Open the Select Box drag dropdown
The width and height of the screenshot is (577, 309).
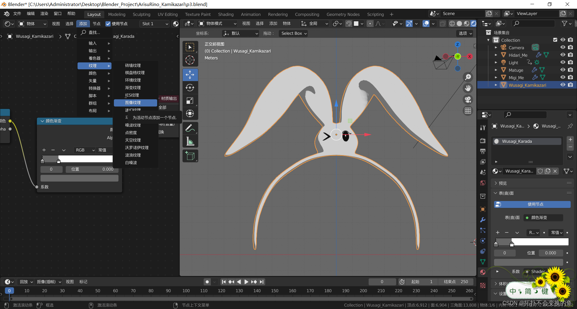click(294, 33)
